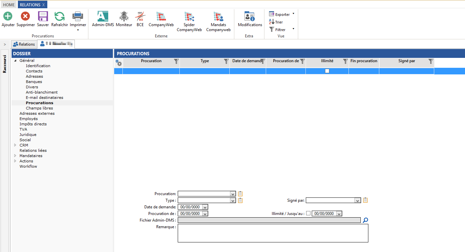
Task: Click the Filtrer funnel icon
Action: pos(272,29)
